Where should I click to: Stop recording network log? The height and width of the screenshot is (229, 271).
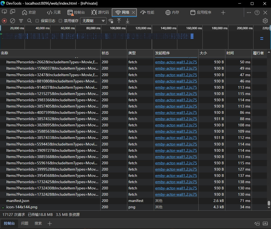[x=4, y=21]
